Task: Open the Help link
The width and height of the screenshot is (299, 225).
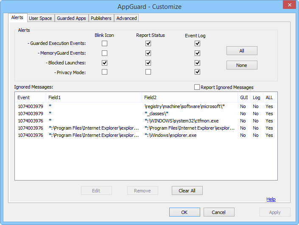Action: click(271, 199)
